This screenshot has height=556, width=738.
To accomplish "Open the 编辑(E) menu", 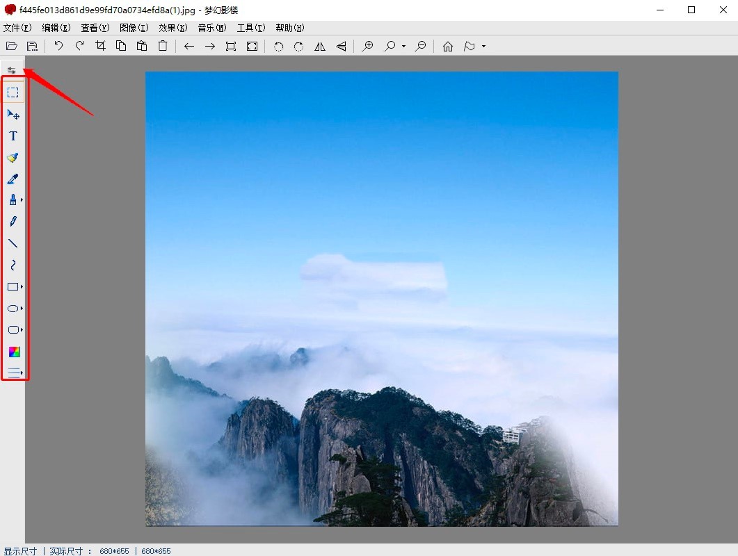I will coord(56,28).
